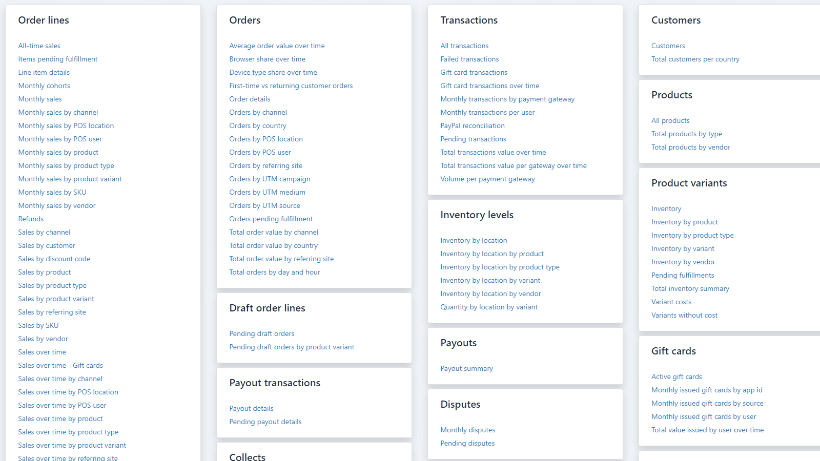Open Pending draft orders
This screenshot has height=461, width=820.
pyautogui.click(x=261, y=333)
